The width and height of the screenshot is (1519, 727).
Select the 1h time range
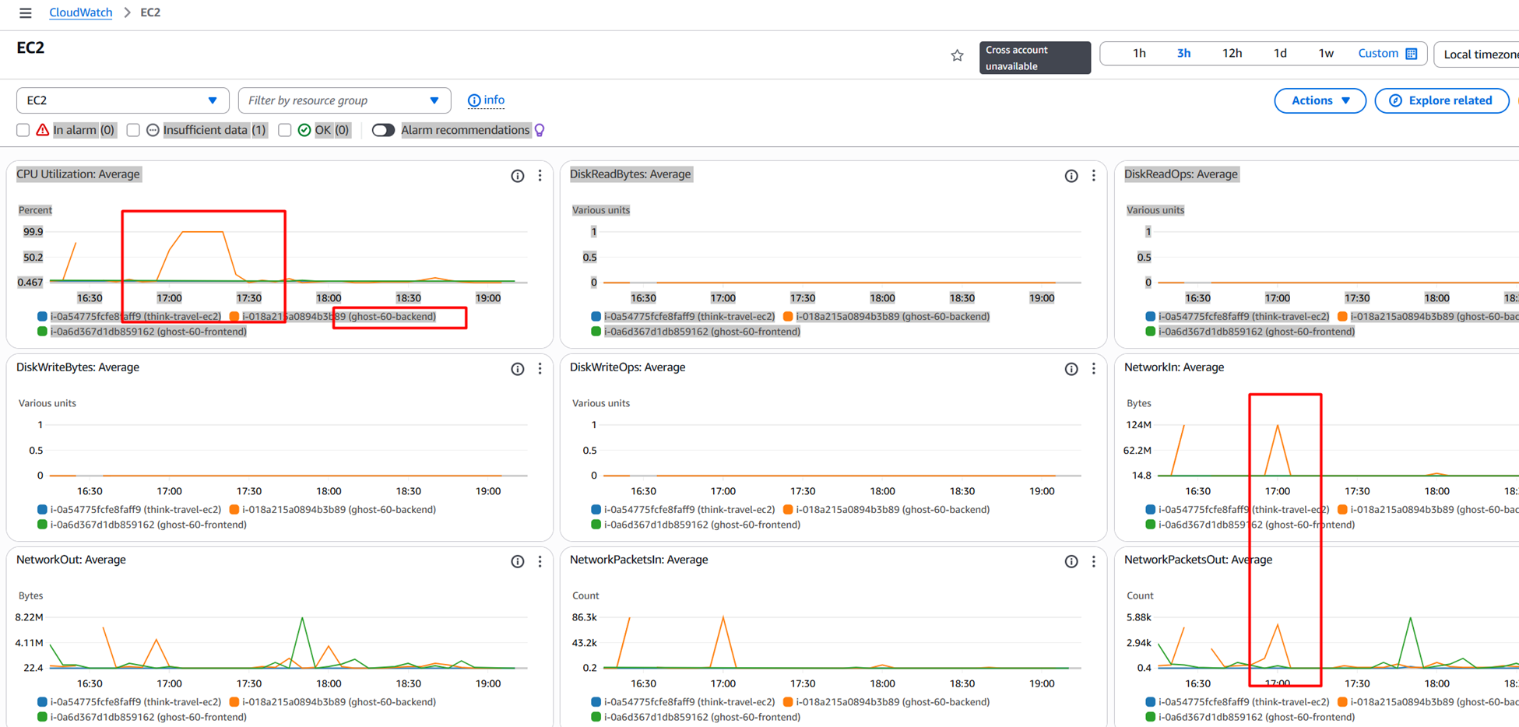pyautogui.click(x=1139, y=54)
